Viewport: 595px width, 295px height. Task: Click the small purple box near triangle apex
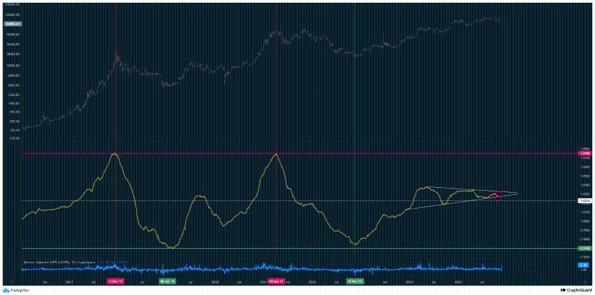pos(497,196)
